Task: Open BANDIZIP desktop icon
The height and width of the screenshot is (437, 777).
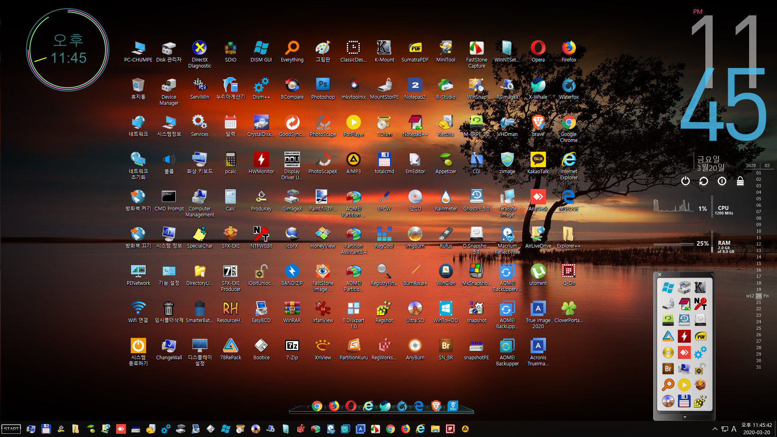Action: (292, 275)
